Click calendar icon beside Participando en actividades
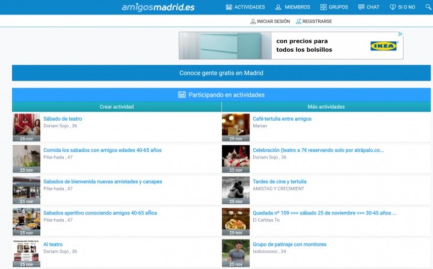The image size is (433, 269). tap(182, 95)
